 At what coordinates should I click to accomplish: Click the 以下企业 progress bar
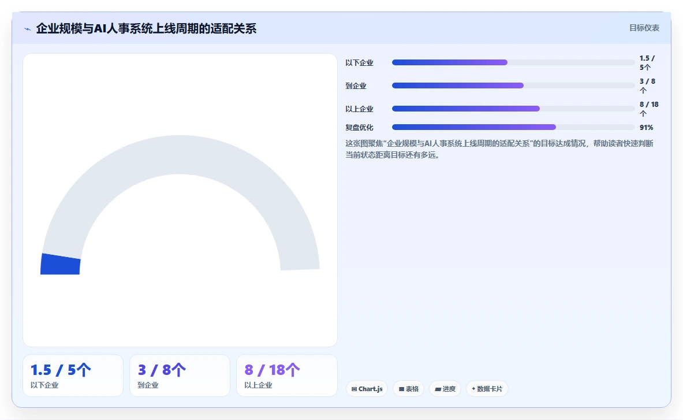(513, 62)
